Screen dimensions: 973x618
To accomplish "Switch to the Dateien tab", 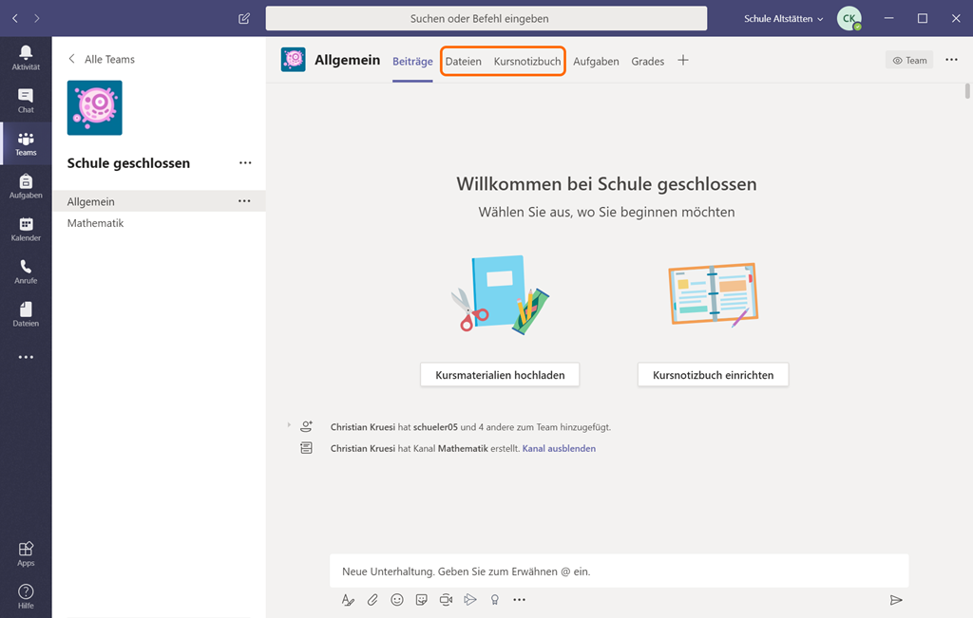I will [464, 61].
